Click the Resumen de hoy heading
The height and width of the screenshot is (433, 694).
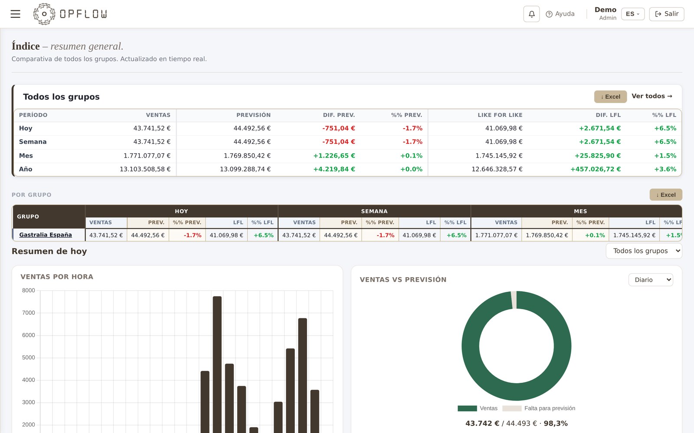[x=49, y=251]
